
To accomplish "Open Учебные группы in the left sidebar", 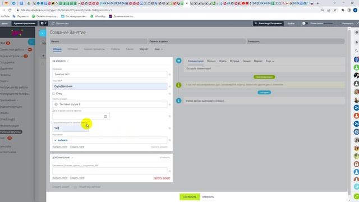I will click(11, 132).
